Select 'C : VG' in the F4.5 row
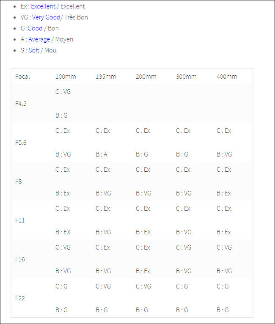The width and height of the screenshot is (275, 324). coord(63,92)
